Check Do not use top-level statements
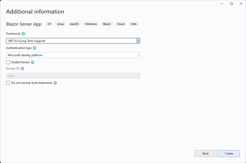 (x=8, y=83)
